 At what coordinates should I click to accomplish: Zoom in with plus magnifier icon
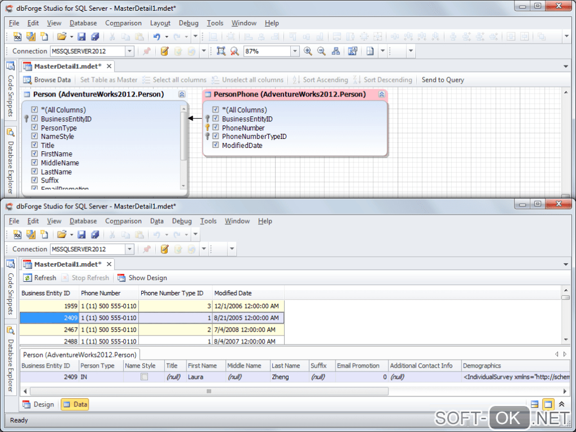(308, 51)
